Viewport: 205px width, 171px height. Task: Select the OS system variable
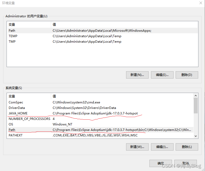tap(101, 124)
